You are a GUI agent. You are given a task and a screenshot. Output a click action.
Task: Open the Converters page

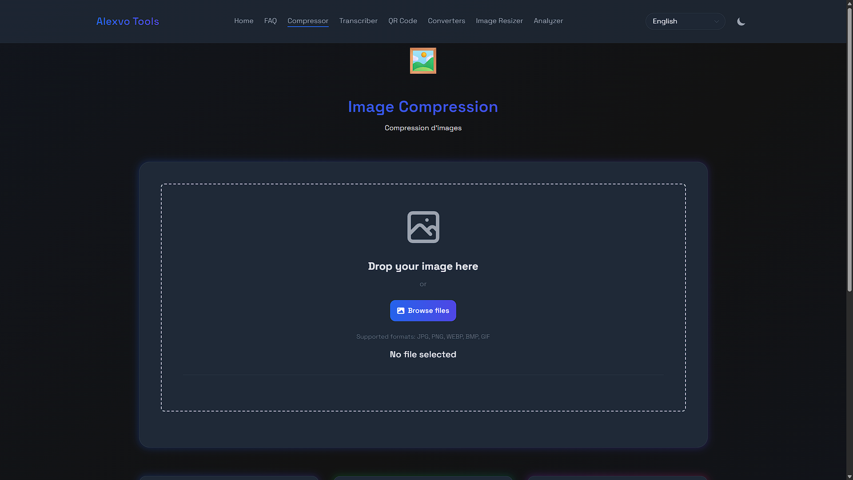point(446,21)
